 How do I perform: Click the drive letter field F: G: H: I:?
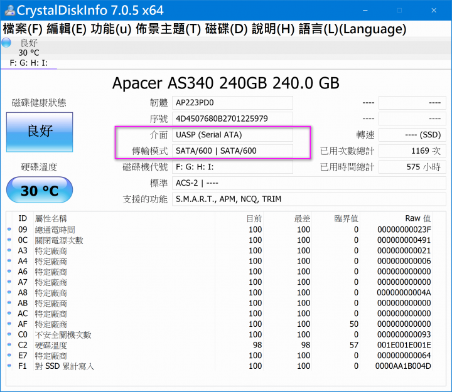pyautogui.click(x=232, y=167)
